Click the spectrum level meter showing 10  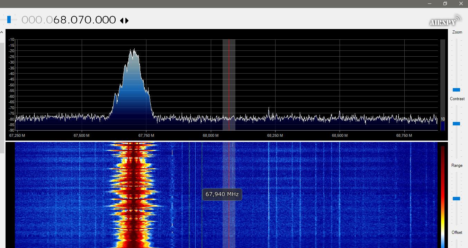click(x=443, y=85)
